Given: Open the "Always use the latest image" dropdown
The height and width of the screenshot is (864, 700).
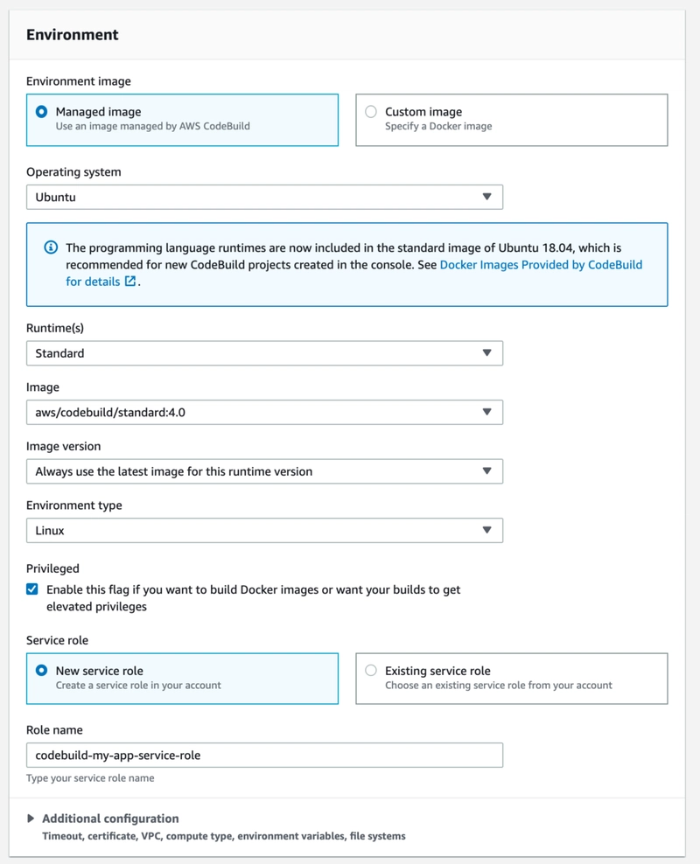Looking at the screenshot, I should (262, 471).
